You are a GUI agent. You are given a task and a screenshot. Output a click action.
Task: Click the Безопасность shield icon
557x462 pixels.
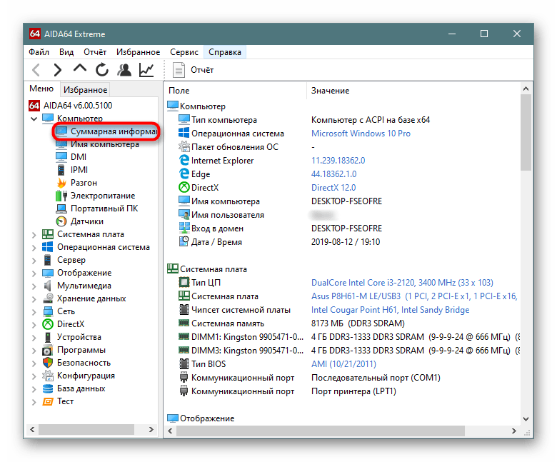coord(48,363)
